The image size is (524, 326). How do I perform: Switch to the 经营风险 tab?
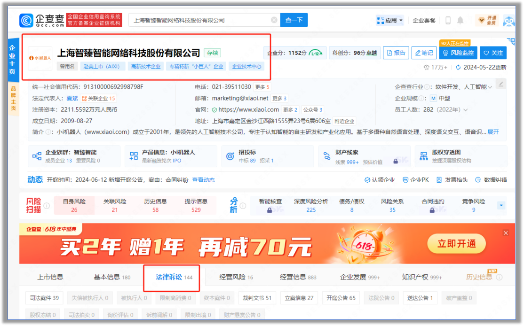[236, 277]
